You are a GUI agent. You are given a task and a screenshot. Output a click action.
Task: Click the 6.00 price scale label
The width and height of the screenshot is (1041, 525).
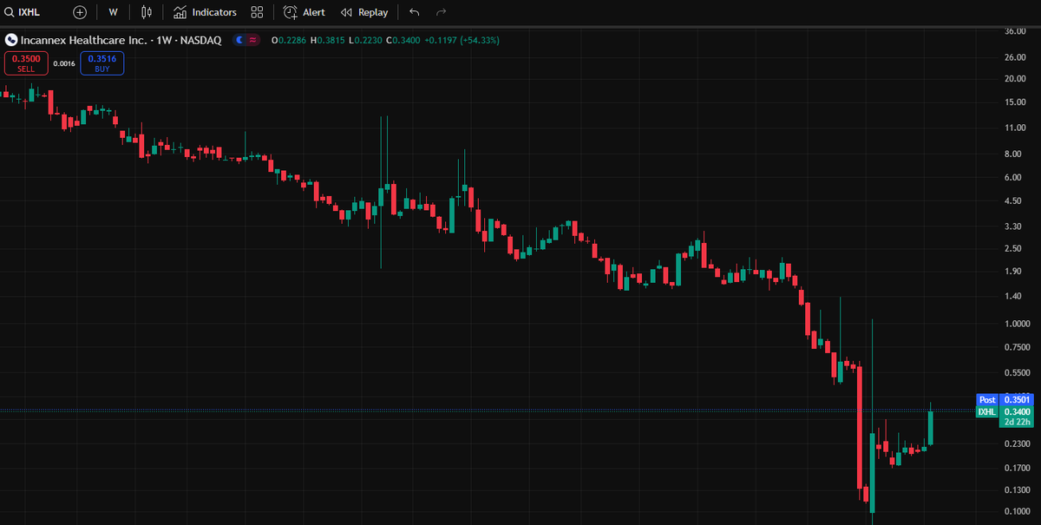click(1012, 177)
